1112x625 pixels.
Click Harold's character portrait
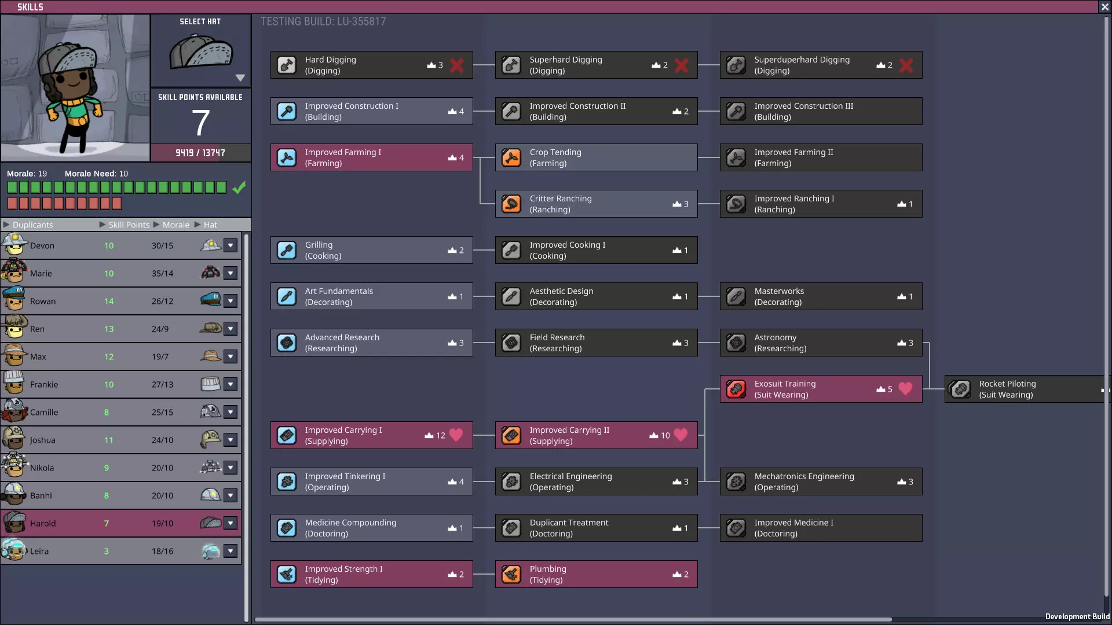pos(75,87)
